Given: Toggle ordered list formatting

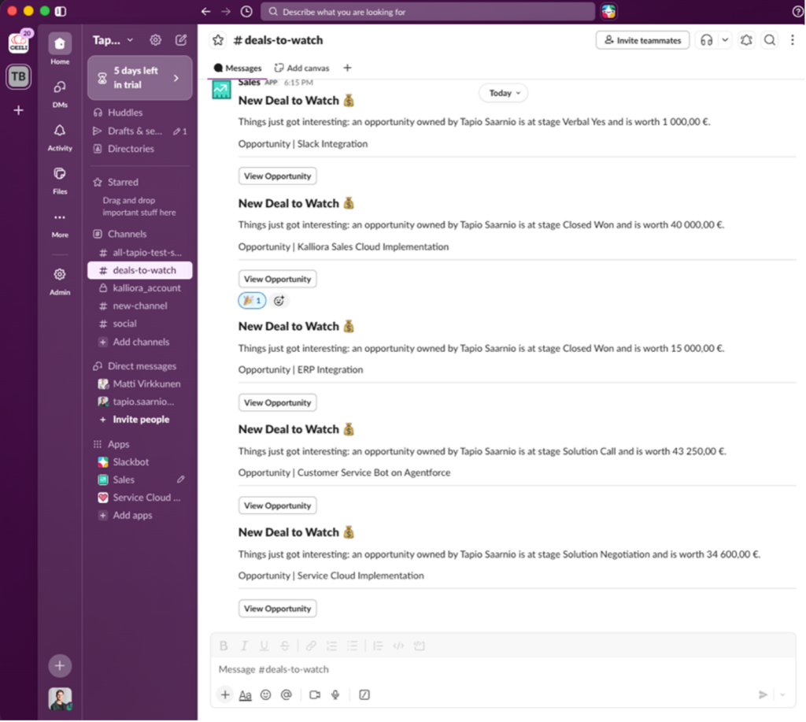Looking at the screenshot, I should pos(331,646).
